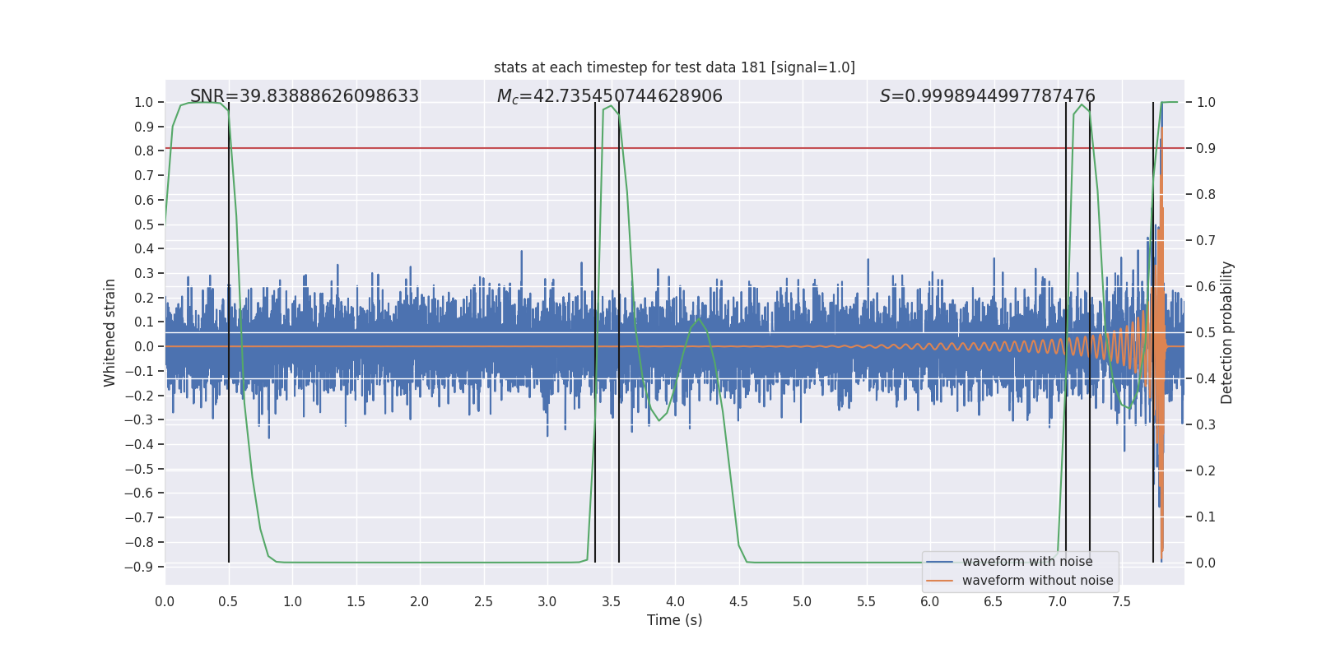Click the 'Whitened strain' axis label

tap(109, 332)
